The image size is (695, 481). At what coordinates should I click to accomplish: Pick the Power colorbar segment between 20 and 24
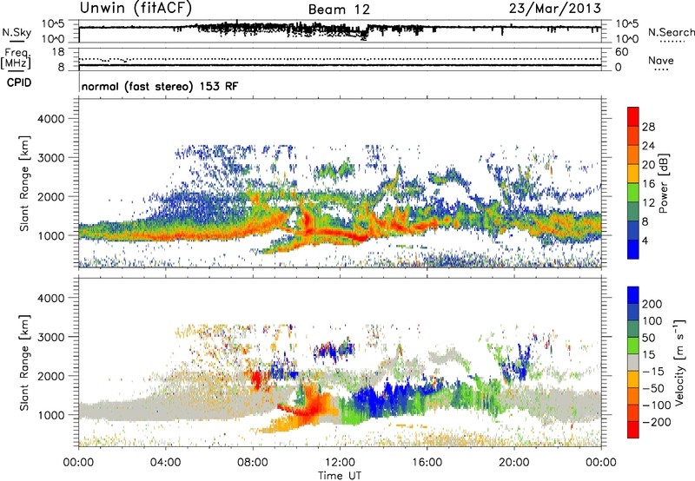click(x=633, y=155)
